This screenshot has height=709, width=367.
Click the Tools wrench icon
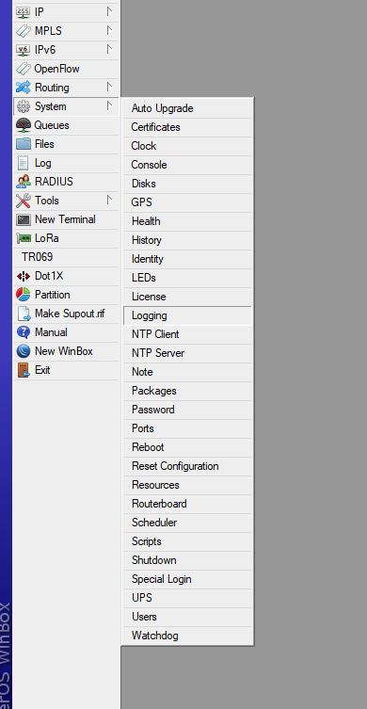coord(23,201)
